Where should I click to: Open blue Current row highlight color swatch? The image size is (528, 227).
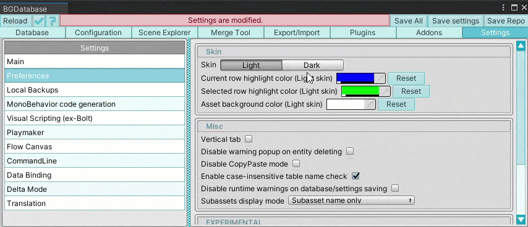[x=356, y=78]
